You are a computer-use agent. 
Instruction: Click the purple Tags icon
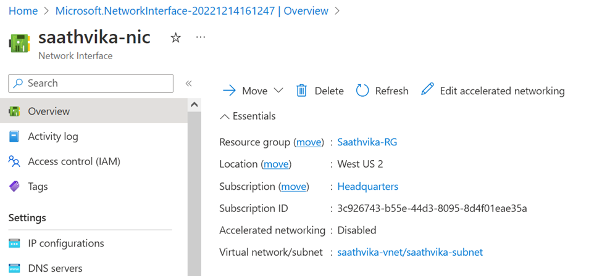[14, 187]
